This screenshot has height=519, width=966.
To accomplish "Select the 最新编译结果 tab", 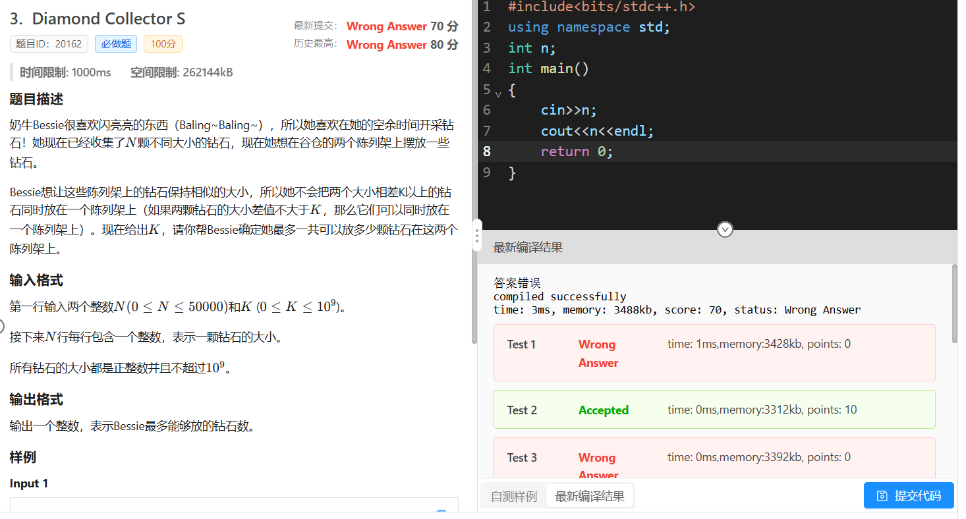I will (x=590, y=497).
